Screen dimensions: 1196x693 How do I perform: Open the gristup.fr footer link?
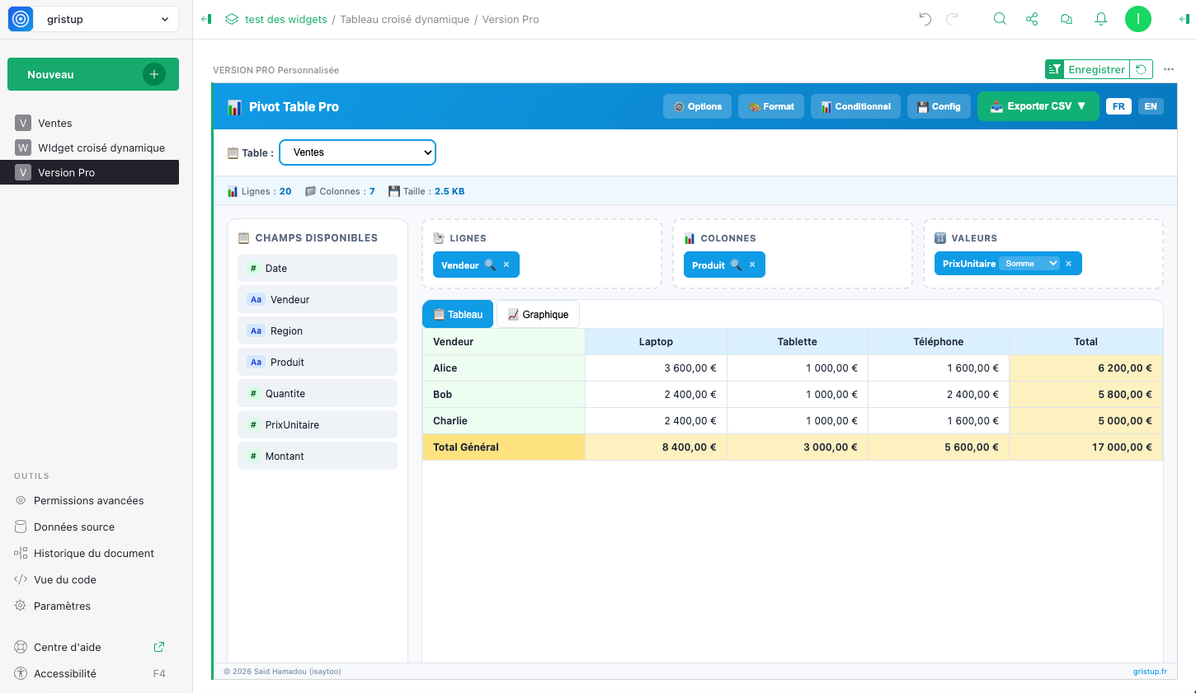point(1150,672)
